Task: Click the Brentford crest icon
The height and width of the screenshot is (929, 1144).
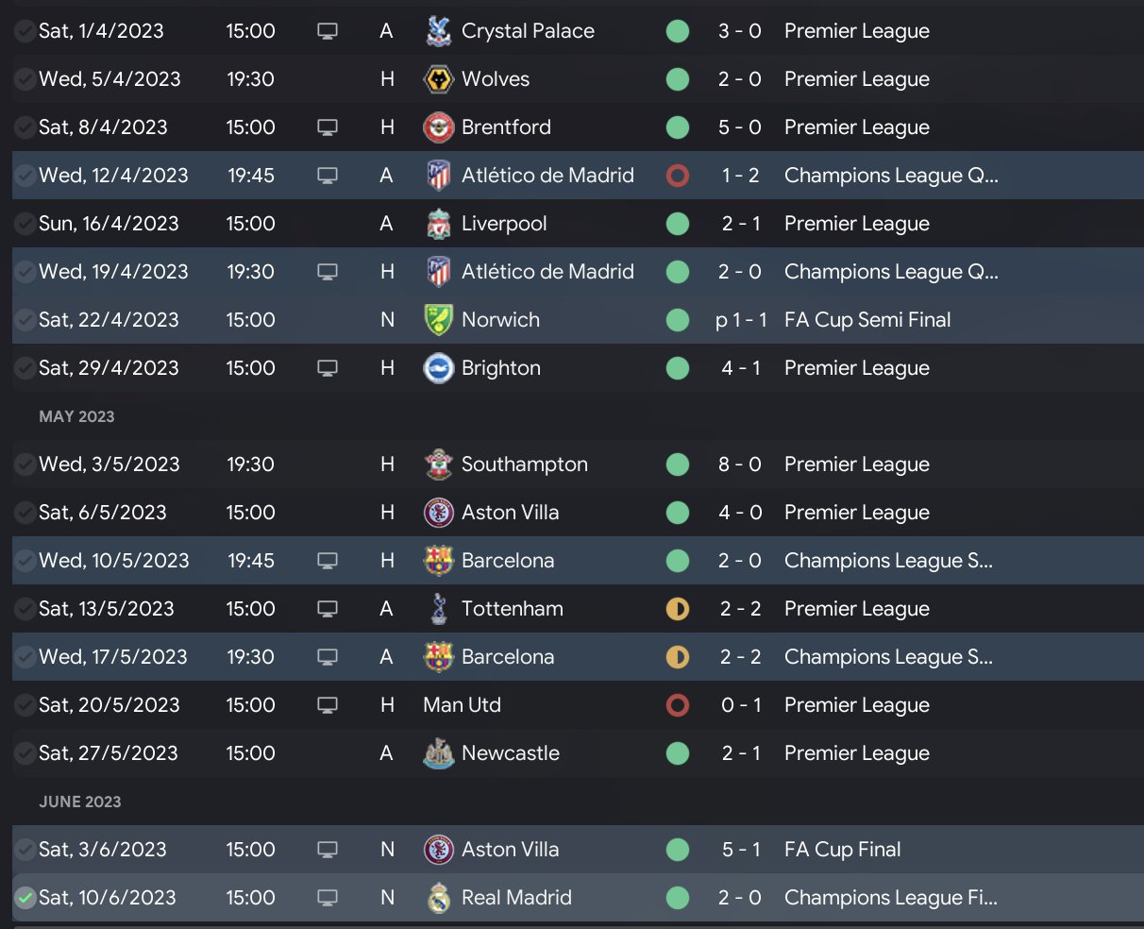Action: click(x=438, y=127)
